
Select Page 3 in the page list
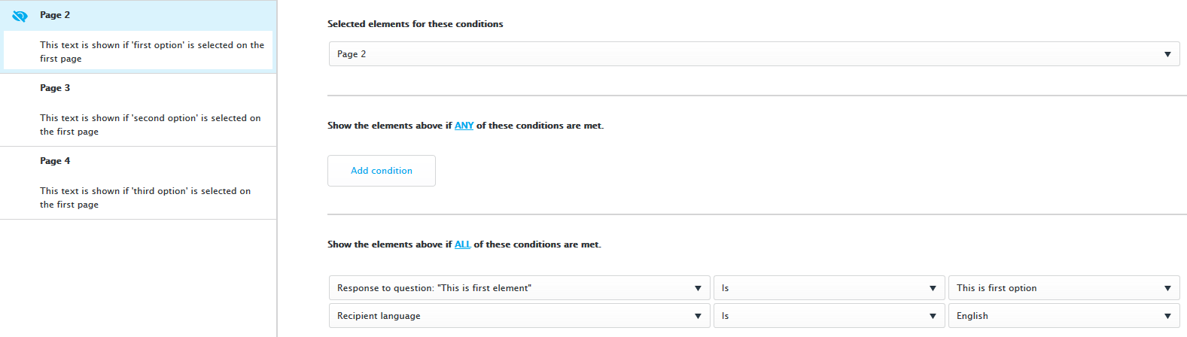55,88
